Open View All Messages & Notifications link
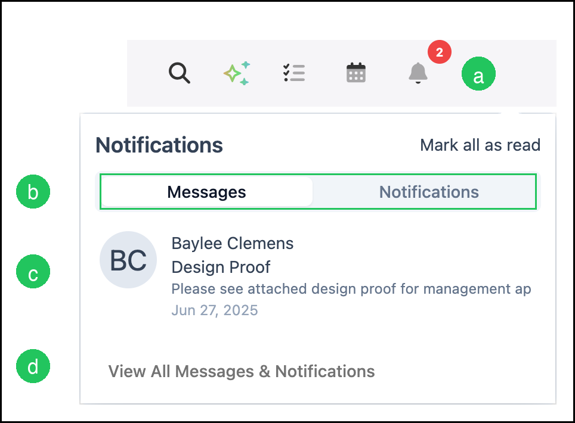 tap(242, 371)
